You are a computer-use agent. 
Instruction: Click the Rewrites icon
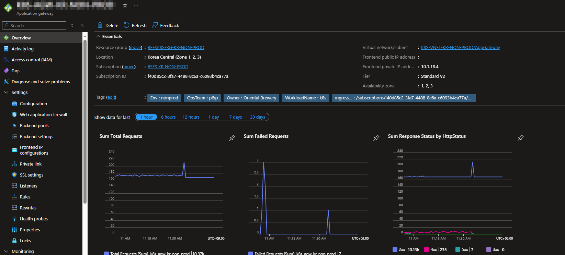click(x=14, y=208)
